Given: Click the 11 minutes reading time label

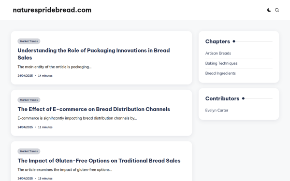Looking at the screenshot, I should pos(45,127).
